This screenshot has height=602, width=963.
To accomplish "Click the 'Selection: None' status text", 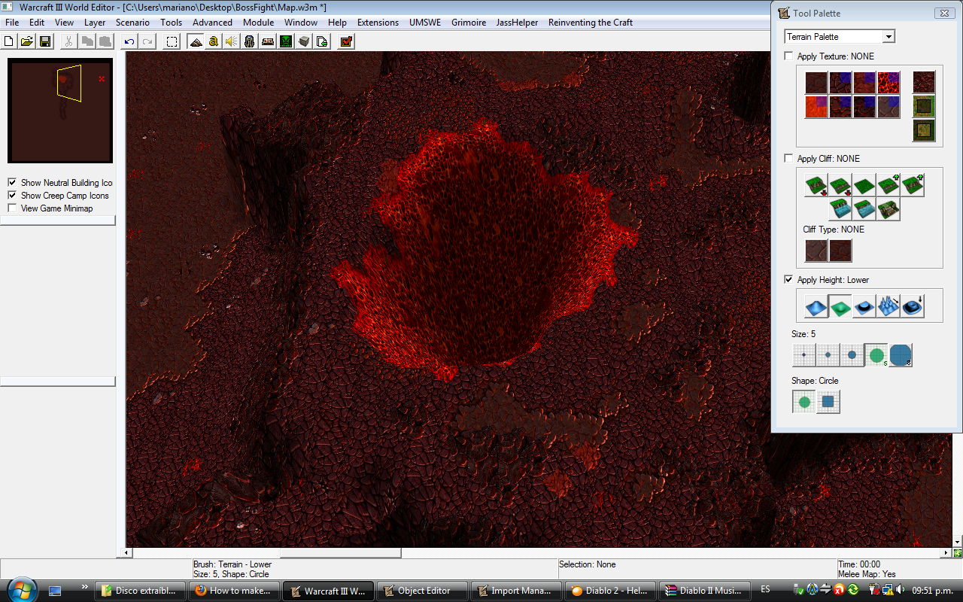I will point(587,564).
